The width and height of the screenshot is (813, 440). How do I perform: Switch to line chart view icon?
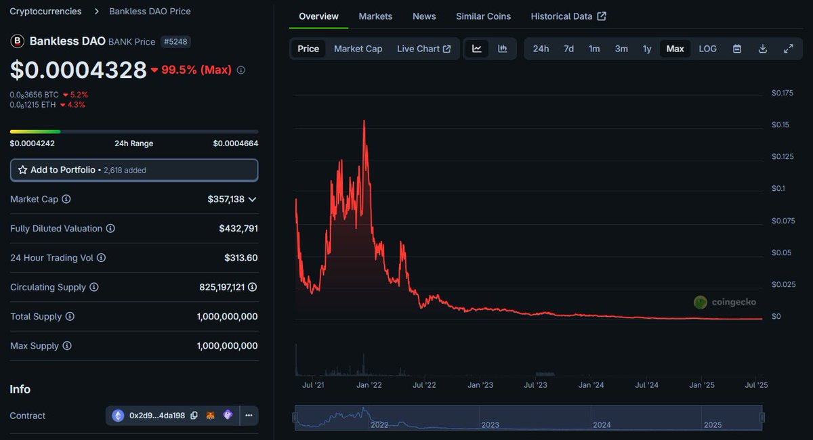(477, 49)
